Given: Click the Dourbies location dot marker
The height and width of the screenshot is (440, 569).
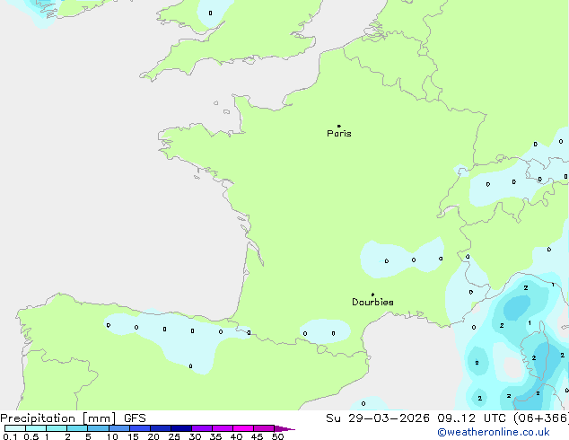Looking at the screenshot, I should click(x=372, y=295).
